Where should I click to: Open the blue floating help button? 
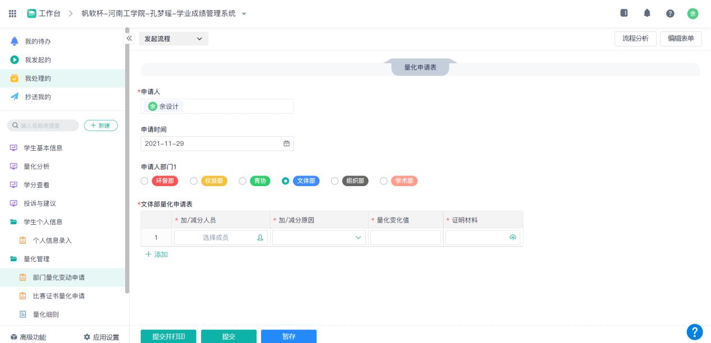click(695, 331)
